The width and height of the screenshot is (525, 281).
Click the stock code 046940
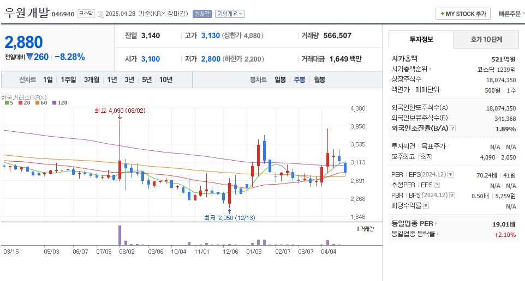coord(63,14)
